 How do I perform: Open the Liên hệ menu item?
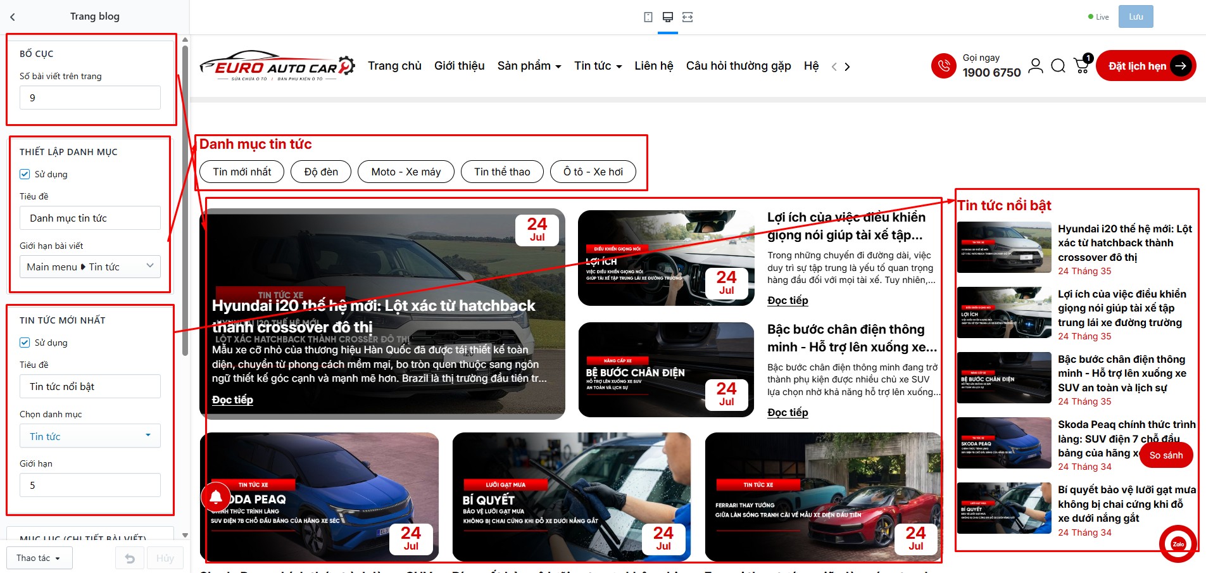click(x=654, y=66)
